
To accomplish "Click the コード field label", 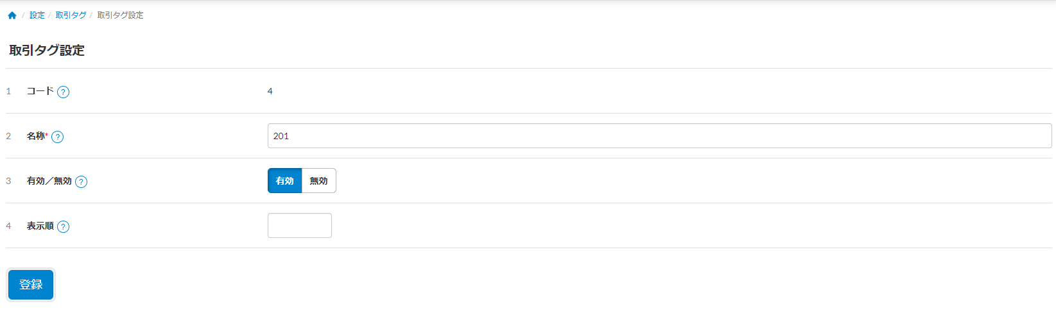I will coord(40,91).
